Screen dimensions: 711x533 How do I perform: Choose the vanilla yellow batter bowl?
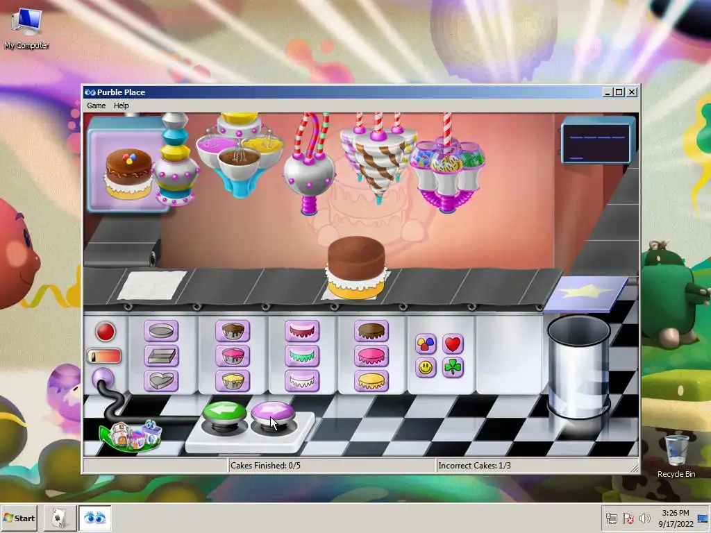tap(233, 381)
